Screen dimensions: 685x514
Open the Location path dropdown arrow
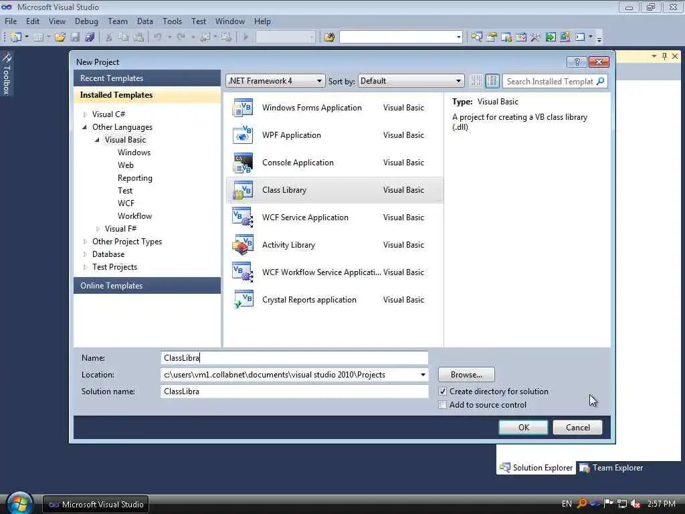point(423,375)
